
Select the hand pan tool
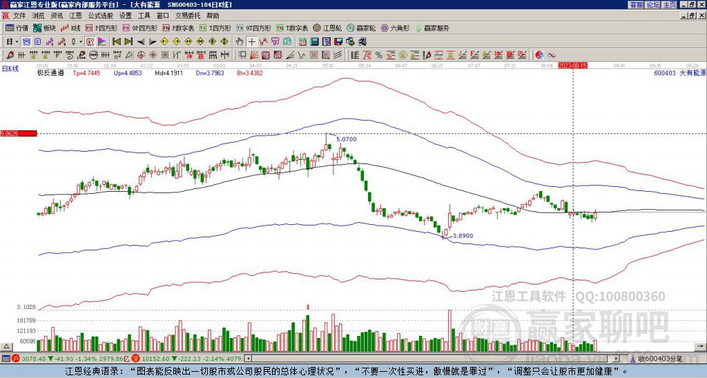(240, 41)
